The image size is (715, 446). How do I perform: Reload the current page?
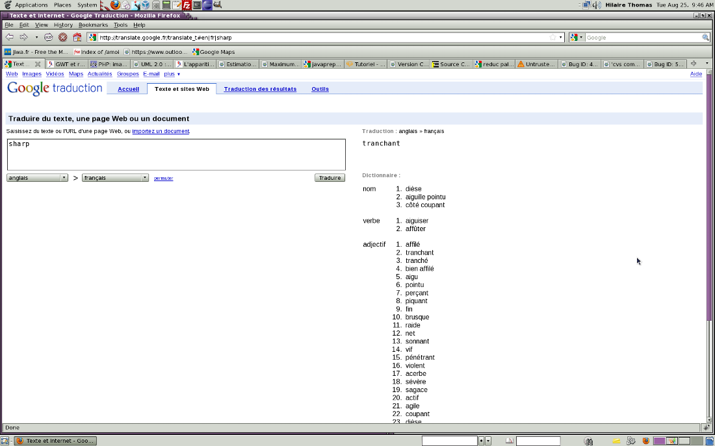tap(48, 38)
